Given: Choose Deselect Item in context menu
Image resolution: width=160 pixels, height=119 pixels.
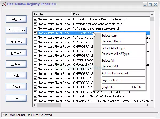Looking at the screenshot, I should tap(111, 41).
